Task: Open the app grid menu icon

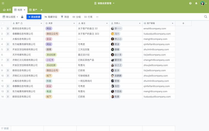Action: [x=3, y=3]
